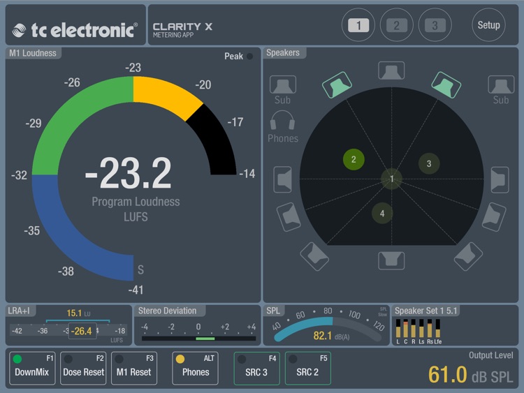
Task: Click green position marker 2
Action: 354,160
